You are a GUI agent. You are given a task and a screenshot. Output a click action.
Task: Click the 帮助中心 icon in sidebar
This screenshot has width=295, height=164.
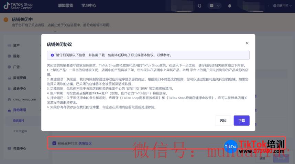[9, 148]
